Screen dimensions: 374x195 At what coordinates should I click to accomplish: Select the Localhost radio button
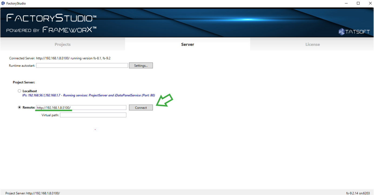click(19, 91)
